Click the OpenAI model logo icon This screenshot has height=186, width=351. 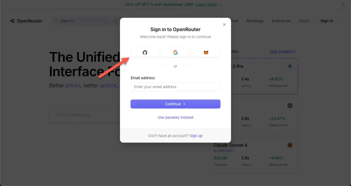click(x=290, y=106)
